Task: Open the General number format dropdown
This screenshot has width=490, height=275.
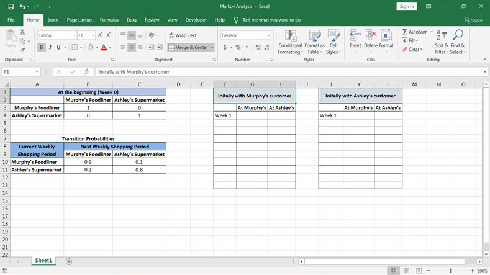Action: coord(268,35)
